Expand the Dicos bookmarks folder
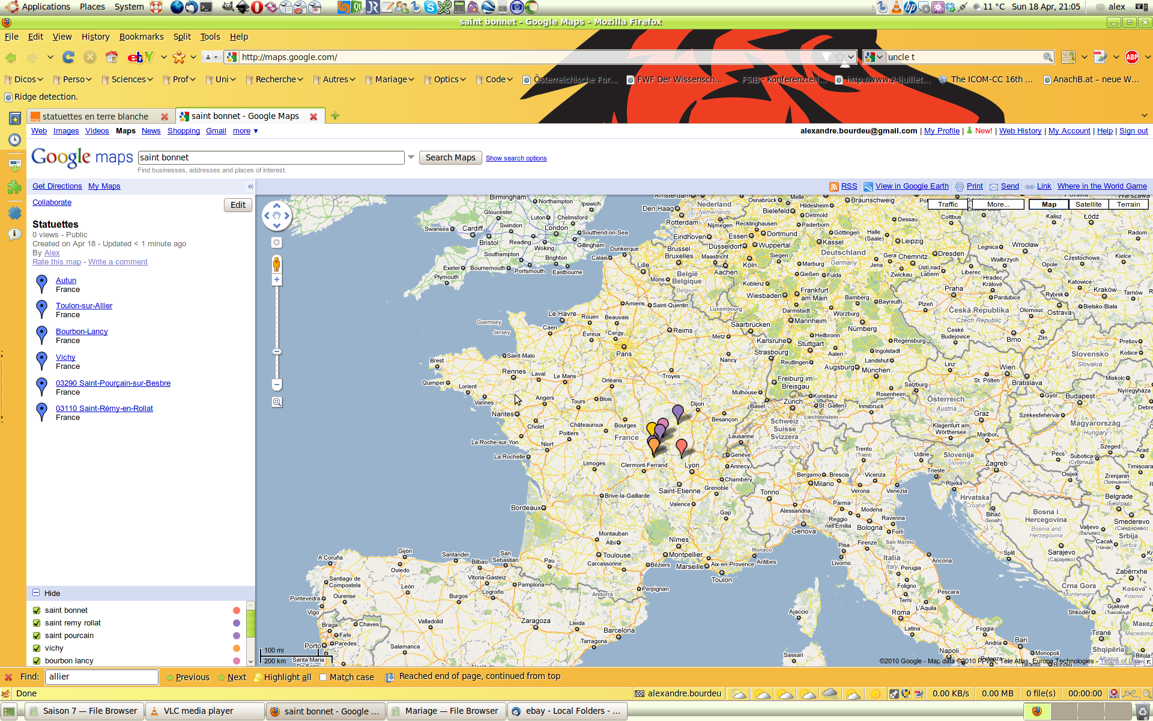 tap(24, 79)
